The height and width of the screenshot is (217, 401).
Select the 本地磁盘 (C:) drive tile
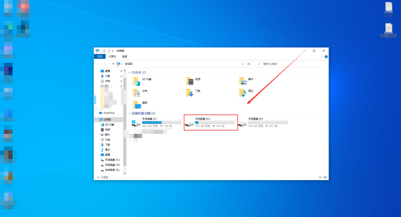156,122
